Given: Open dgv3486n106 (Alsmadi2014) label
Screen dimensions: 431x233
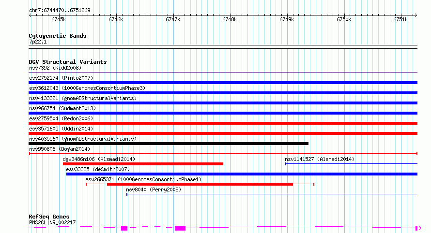Looking at the screenshot, I should pos(99,159).
